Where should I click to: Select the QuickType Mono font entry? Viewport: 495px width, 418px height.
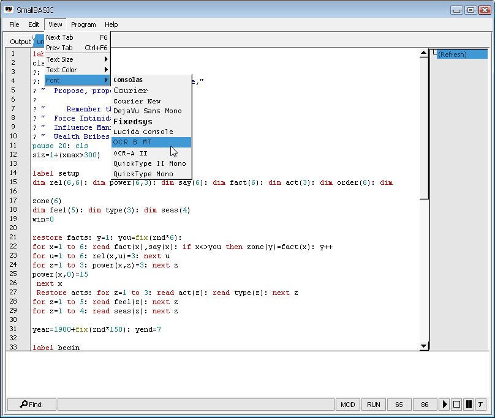[151, 174]
